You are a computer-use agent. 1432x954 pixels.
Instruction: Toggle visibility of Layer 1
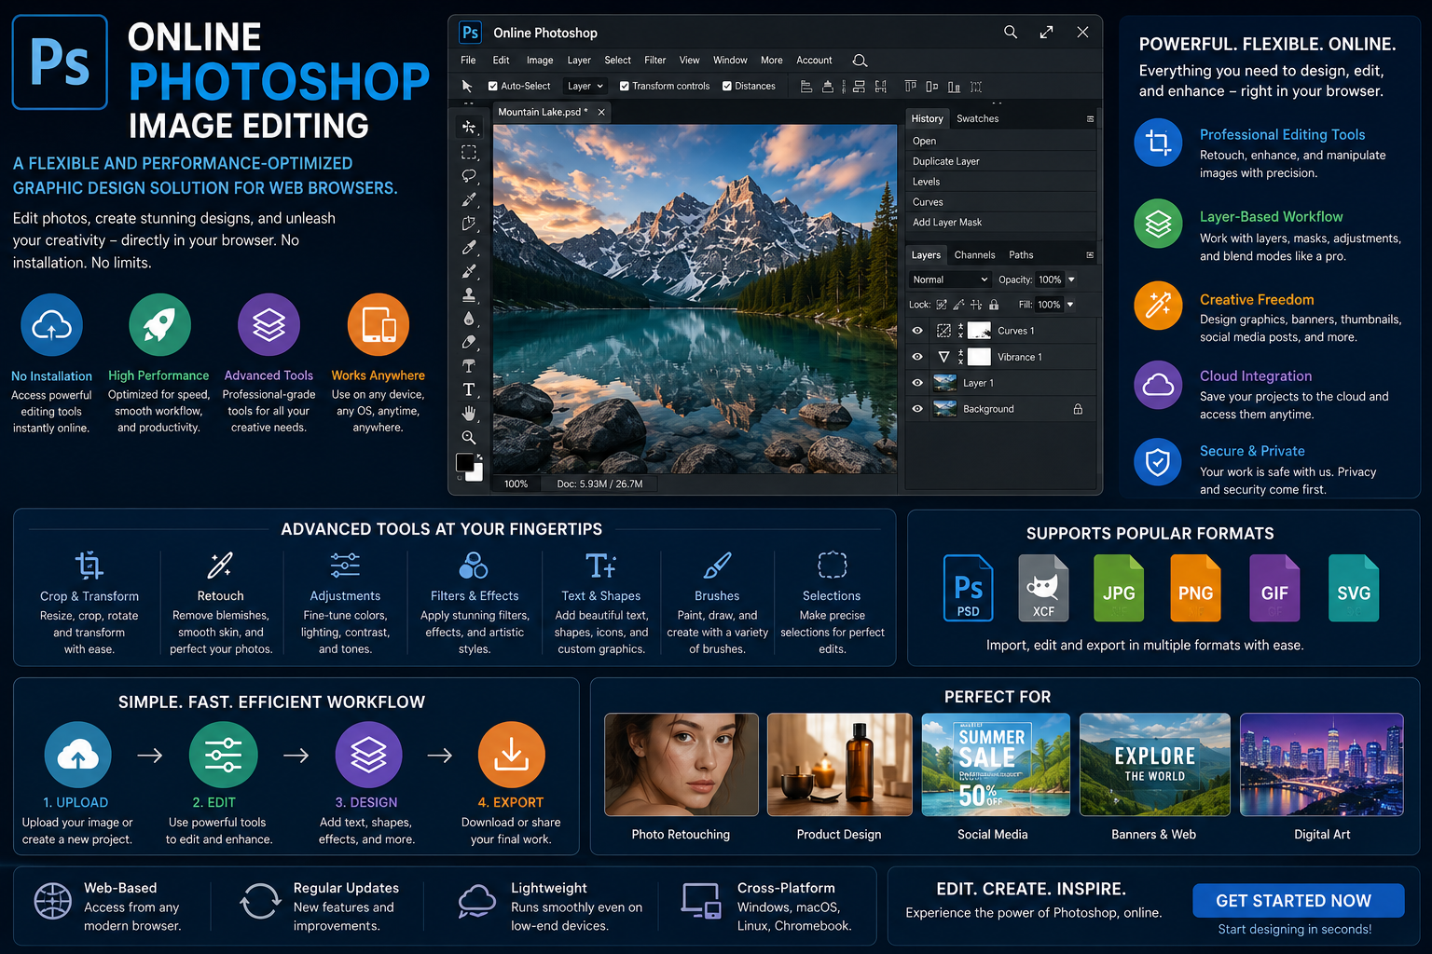917,383
